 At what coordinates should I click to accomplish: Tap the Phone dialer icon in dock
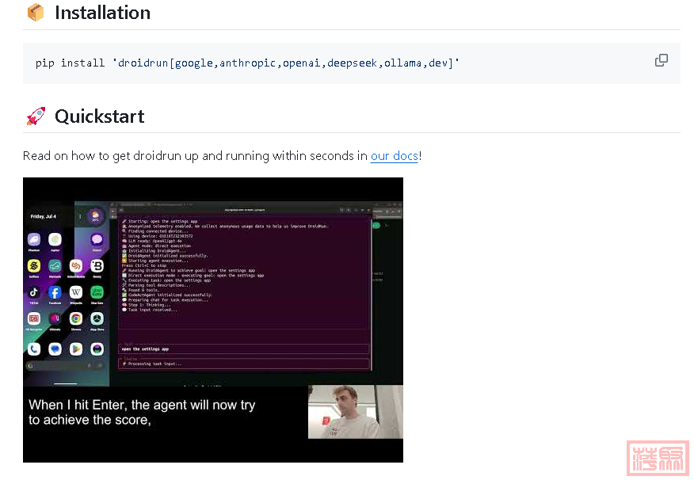click(34, 349)
